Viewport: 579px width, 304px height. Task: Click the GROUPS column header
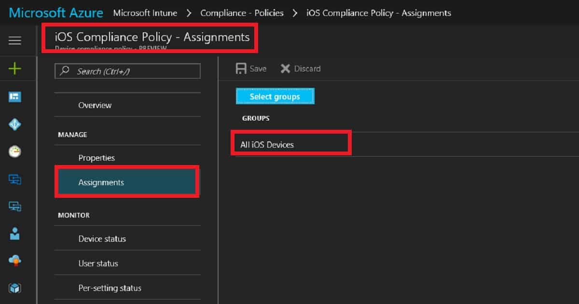(256, 118)
